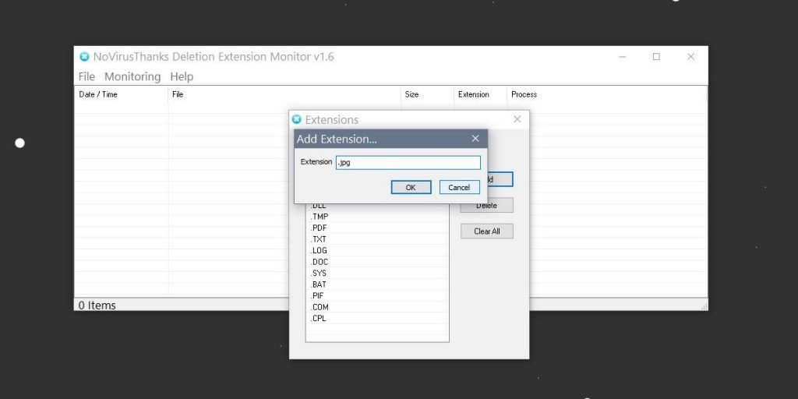Select the .CPL extension item
Image resolution: width=798 pixels, height=399 pixels.
click(x=320, y=319)
